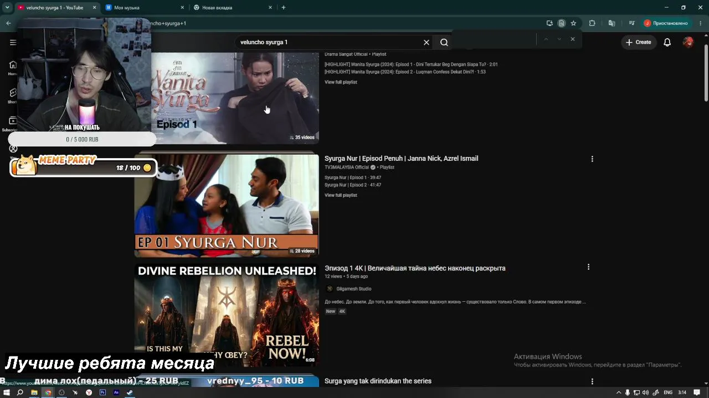Viewport: 709px width, 398px height.
Task: Open the Divine Rebellion Unleashed video thumbnail
Action: tap(227, 315)
